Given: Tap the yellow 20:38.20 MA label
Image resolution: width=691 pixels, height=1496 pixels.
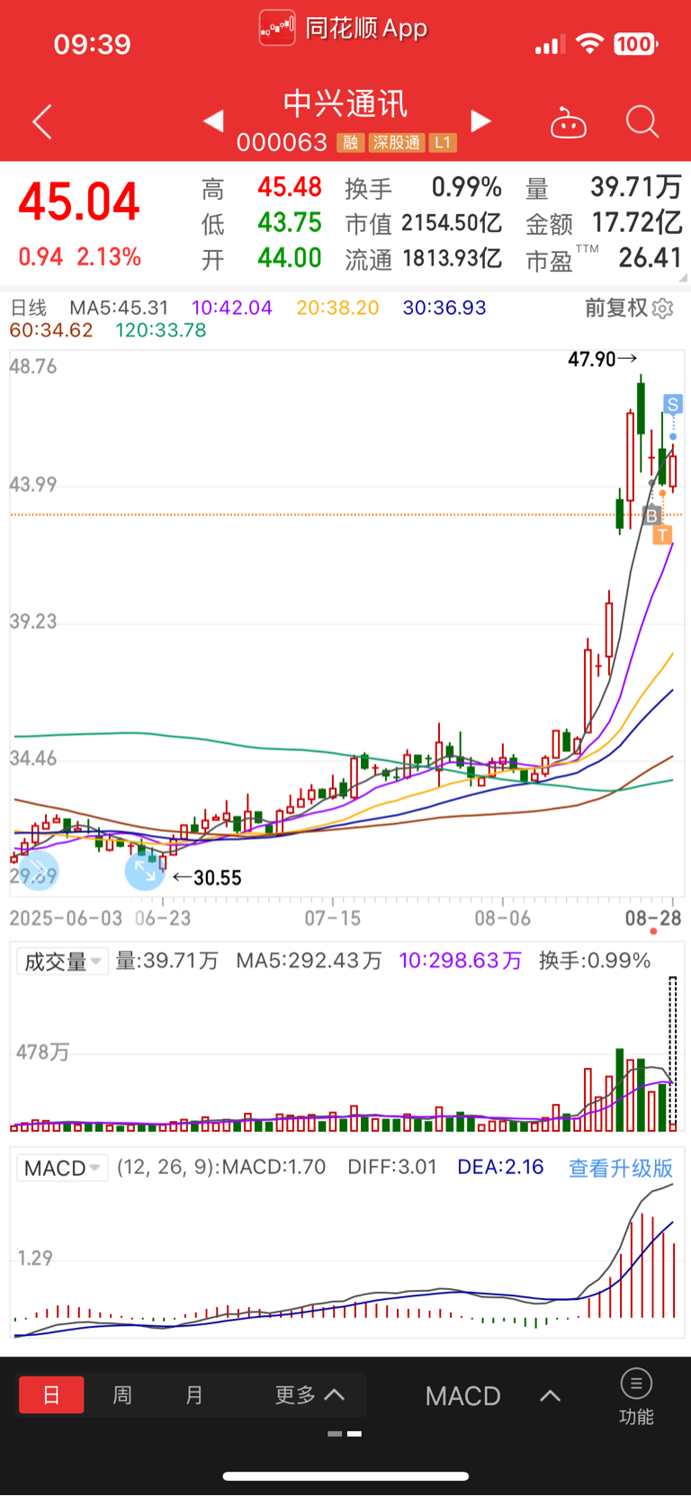Looking at the screenshot, I should (x=337, y=308).
